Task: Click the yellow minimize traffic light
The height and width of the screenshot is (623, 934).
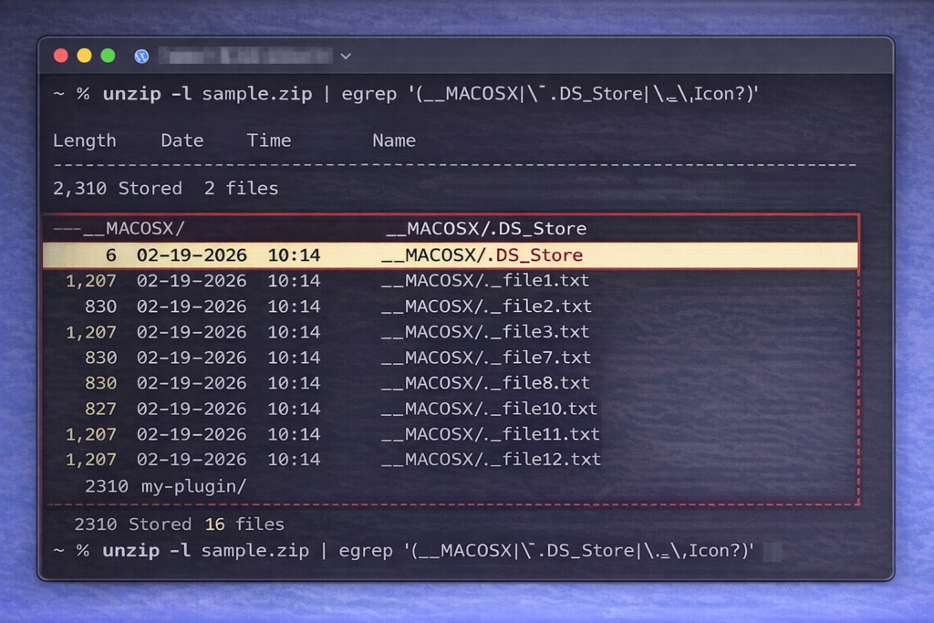Action: click(85, 55)
